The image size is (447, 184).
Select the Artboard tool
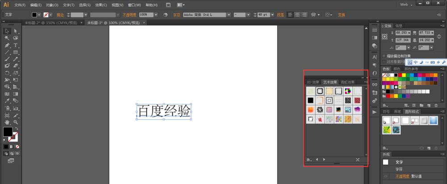coord(8,115)
